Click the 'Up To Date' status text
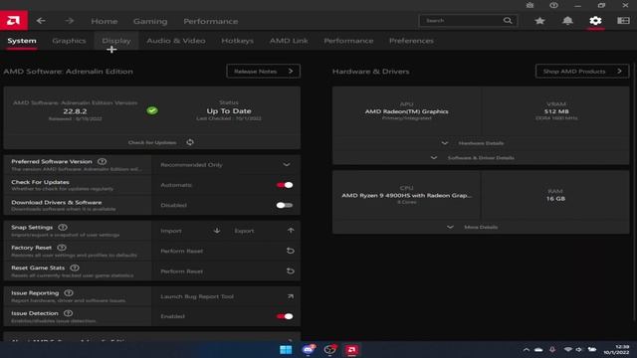The width and height of the screenshot is (637, 358). (x=229, y=110)
